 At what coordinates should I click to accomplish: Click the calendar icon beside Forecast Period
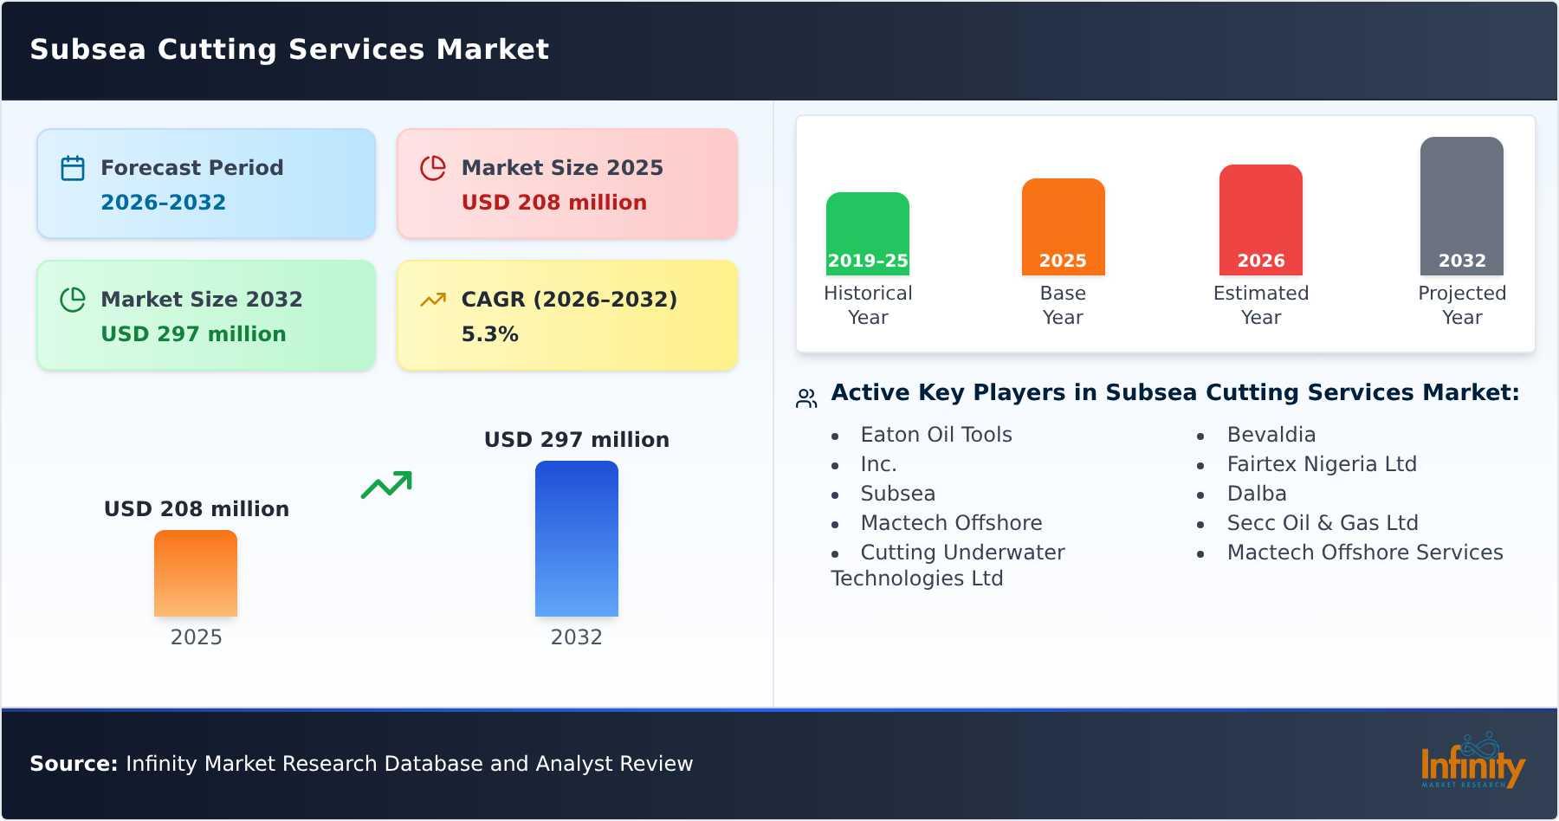pyautogui.click(x=73, y=168)
